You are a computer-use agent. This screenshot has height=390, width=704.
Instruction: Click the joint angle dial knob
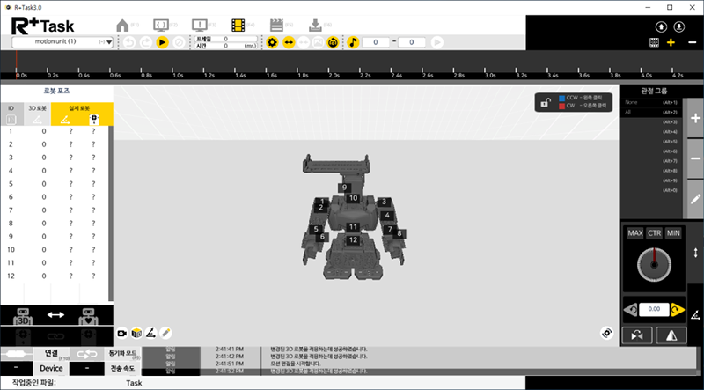point(652,263)
